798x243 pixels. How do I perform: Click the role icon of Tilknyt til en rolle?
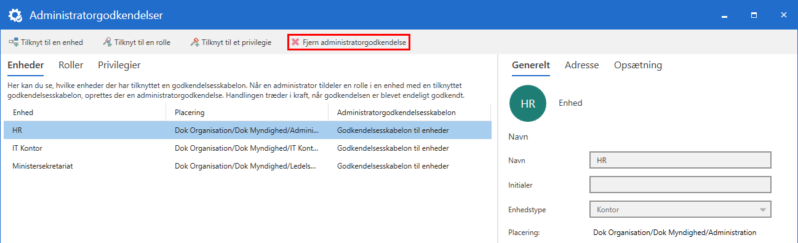tap(107, 42)
